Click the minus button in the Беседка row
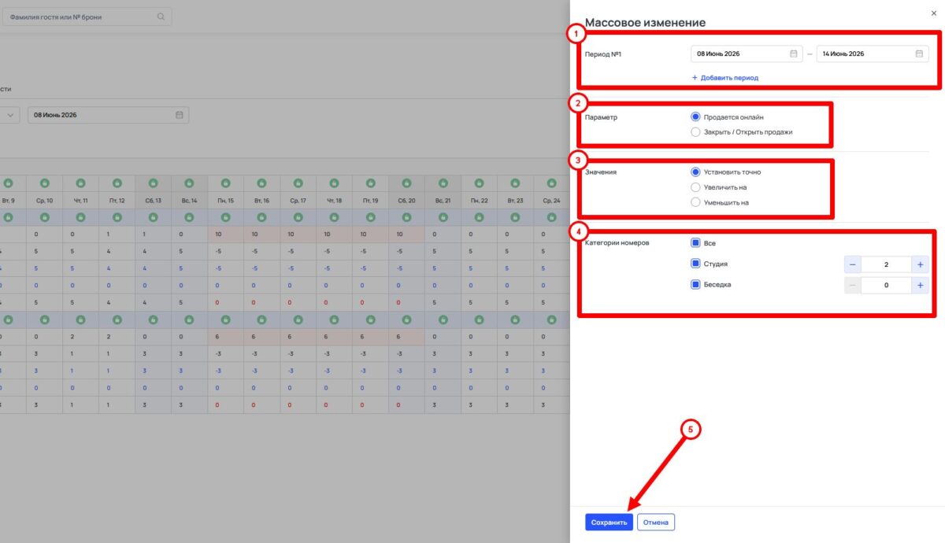Viewport: 945px width, 543px height. coord(853,286)
